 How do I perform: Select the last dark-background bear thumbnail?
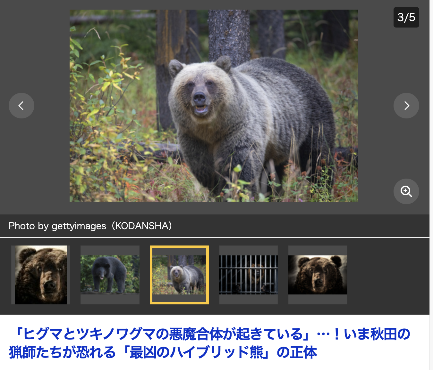click(318, 275)
